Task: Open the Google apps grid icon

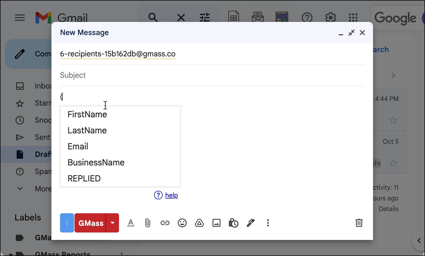Action: pos(353,18)
